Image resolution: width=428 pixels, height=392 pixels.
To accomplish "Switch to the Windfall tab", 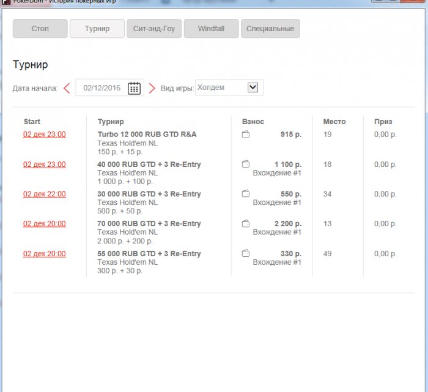I will pyautogui.click(x=212, y=28).
